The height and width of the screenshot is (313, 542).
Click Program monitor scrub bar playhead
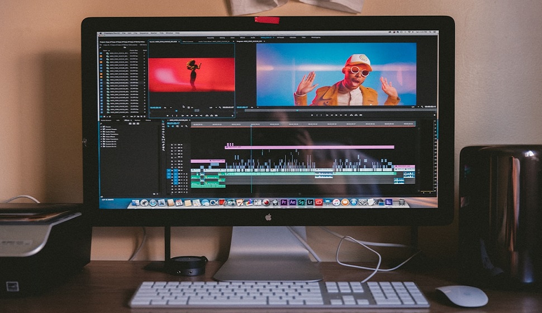pos(297,110)
